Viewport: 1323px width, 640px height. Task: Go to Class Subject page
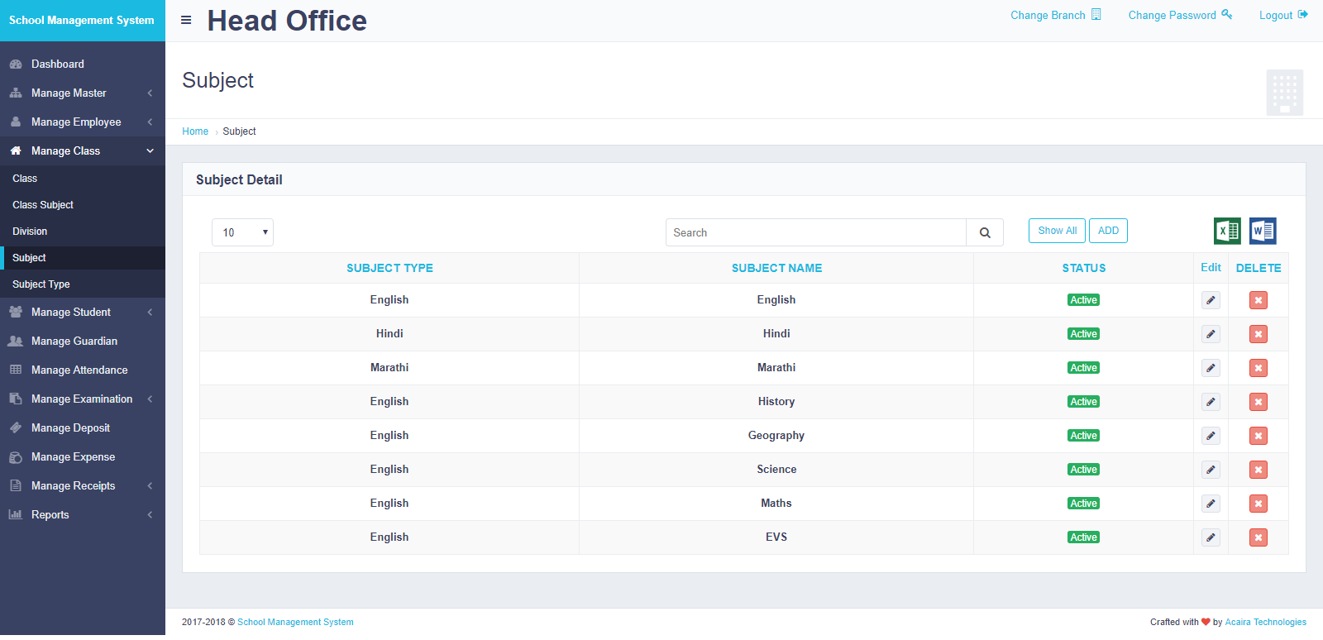click(x=43, y=205)
